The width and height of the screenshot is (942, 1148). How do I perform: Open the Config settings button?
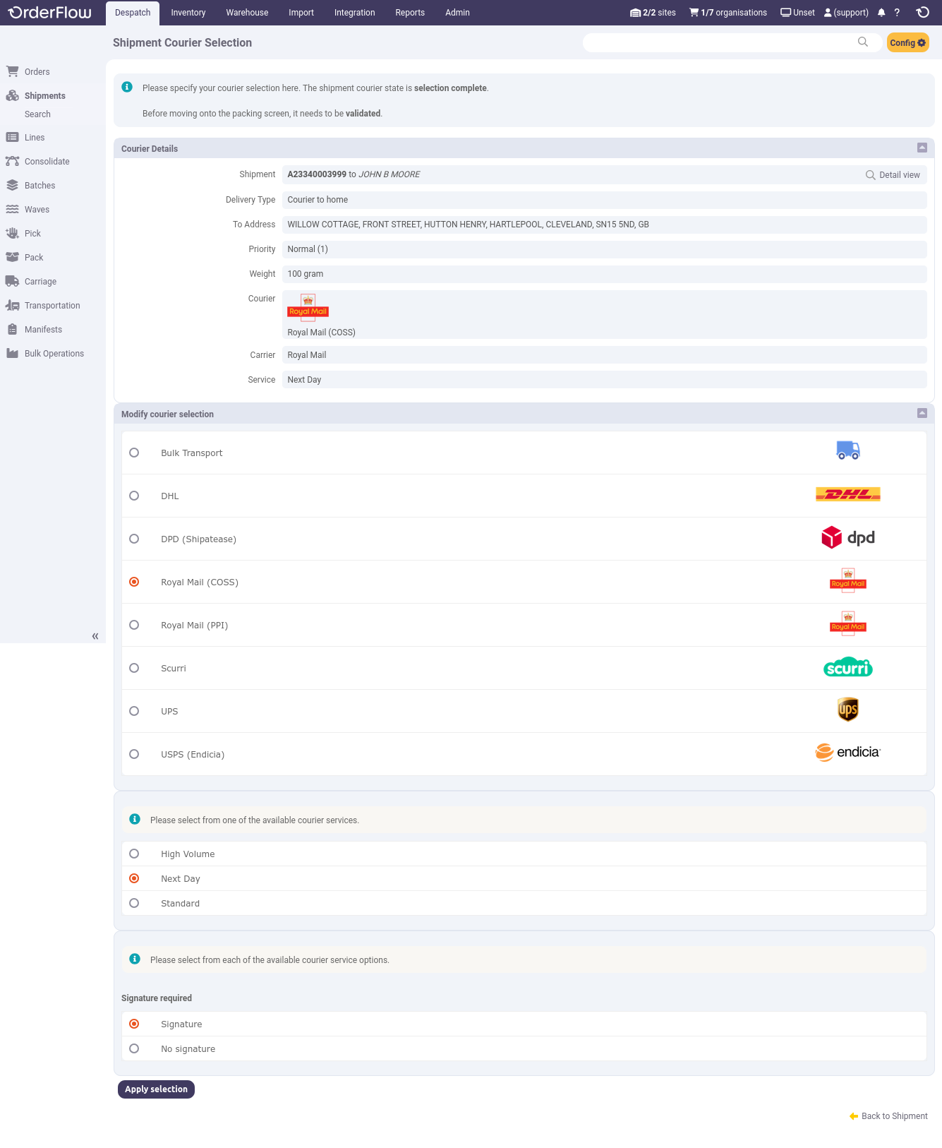(907, 43)
